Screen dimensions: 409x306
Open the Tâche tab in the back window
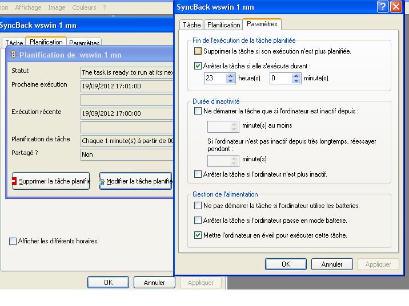click(x=14, y=43)
